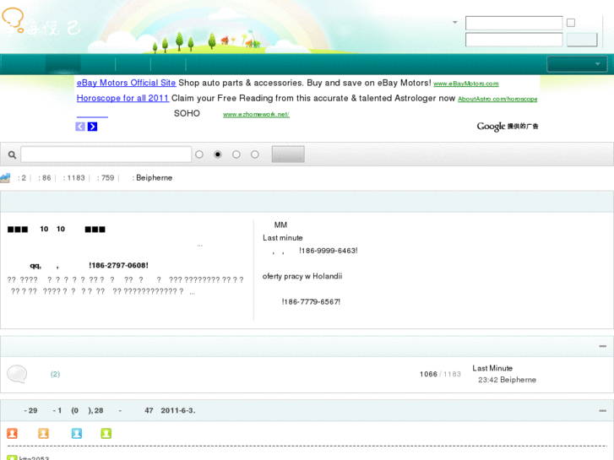Open the 'Last minute' thread in list
This screenshot has width=614, height=460.
[283, 238]
